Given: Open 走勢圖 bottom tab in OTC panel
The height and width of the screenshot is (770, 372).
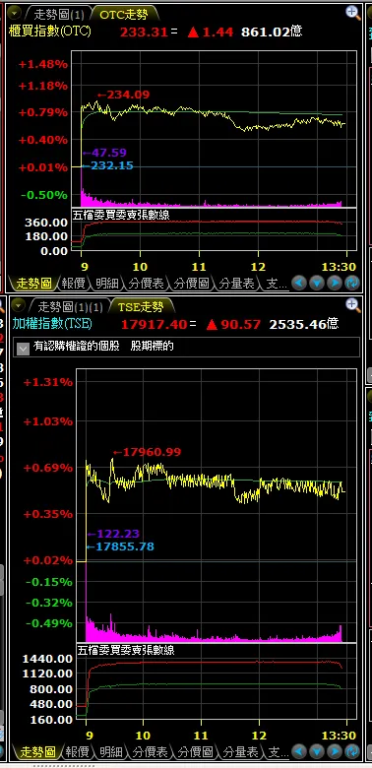Looking at the screenshot, I should coord(33,283).
